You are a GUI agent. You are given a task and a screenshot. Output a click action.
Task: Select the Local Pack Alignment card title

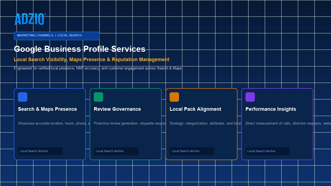195,109
